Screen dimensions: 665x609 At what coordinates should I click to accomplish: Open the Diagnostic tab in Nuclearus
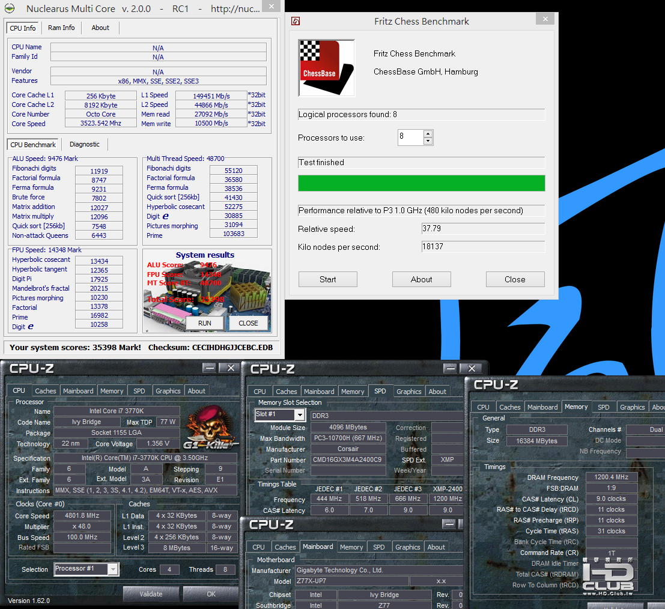pos(85,144)
